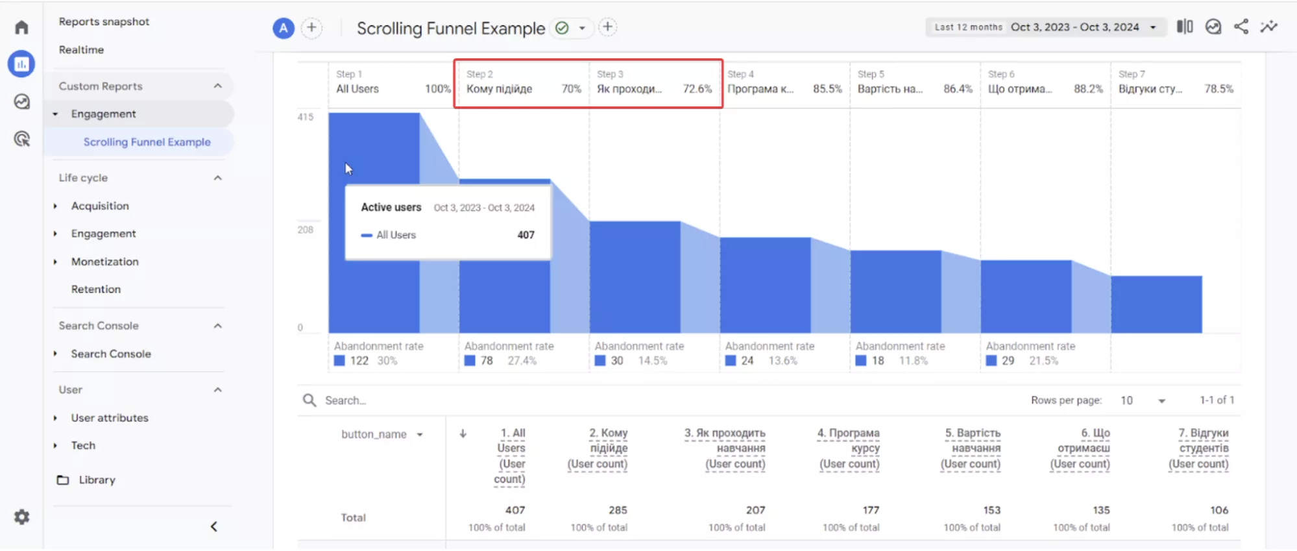The height and width of the screenshot is (551, 1297).
Task: Click Step 7 funnel bar
Action: 1156,304
